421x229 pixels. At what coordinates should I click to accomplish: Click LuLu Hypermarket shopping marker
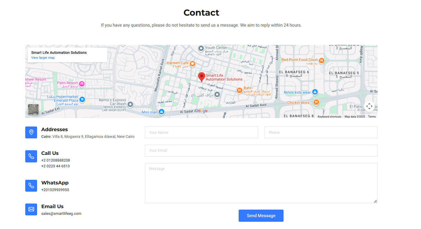(x=82, y=99)
